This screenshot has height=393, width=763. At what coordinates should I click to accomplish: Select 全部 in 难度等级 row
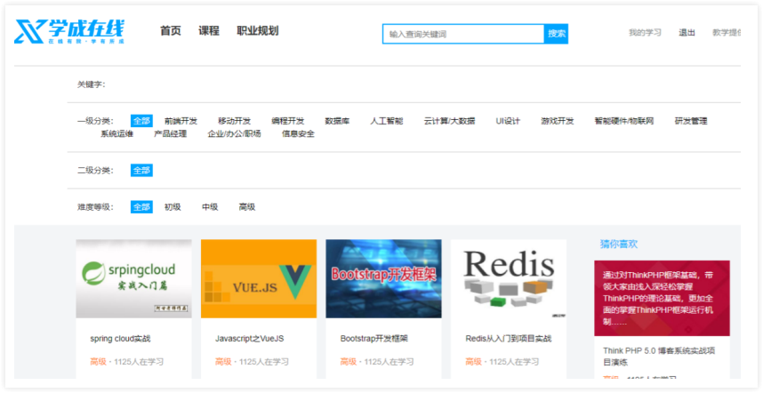tap(141, 206)
